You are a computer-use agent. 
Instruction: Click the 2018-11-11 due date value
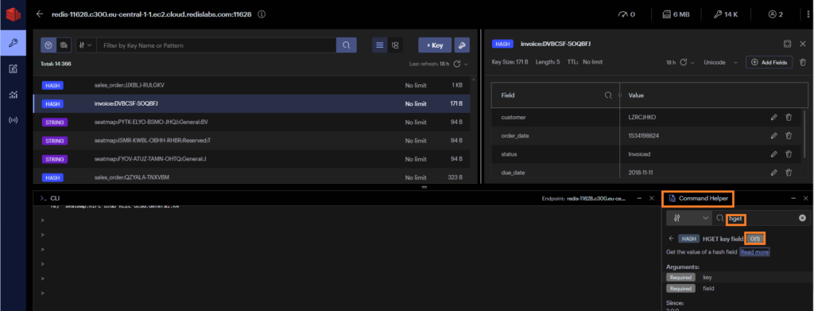(x=642, y=173)
